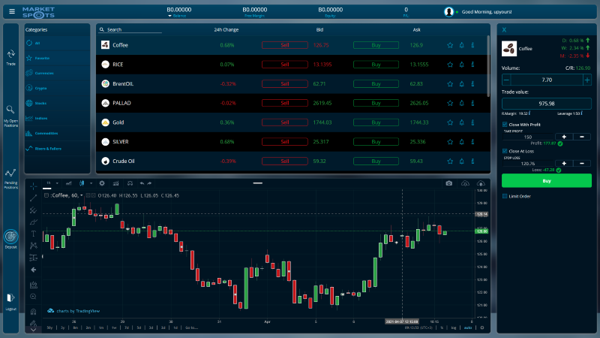Set chart range to 1d
Viewport: 600px width, 338px height.
click(x=175, y=327)
